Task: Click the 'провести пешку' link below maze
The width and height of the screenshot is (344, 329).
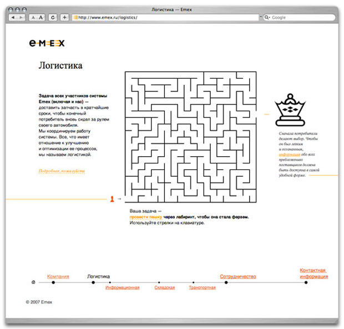Action: (145, 217)
